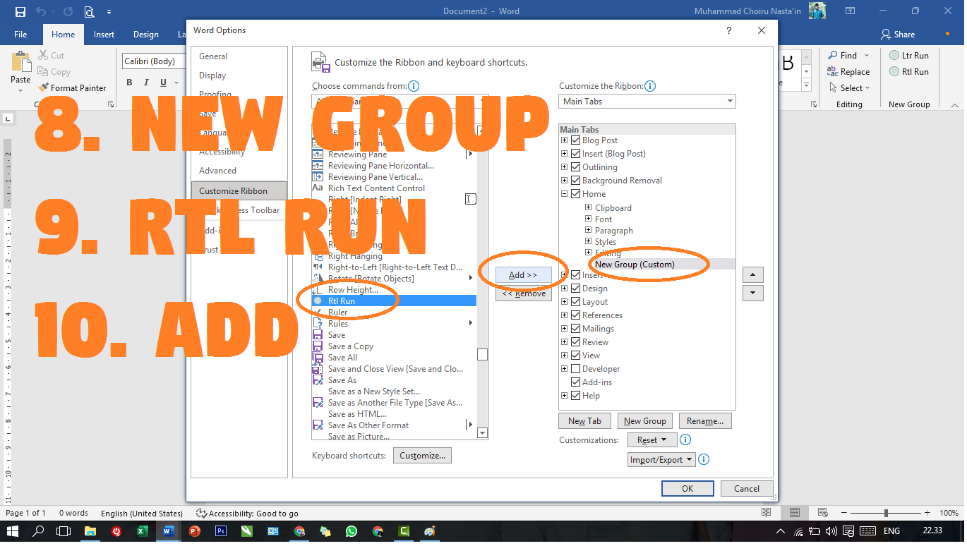
Task: Switch to the Design ribbon tab
Action: point(146,35)
